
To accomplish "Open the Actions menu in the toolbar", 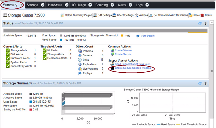I will tap(141, 15).
